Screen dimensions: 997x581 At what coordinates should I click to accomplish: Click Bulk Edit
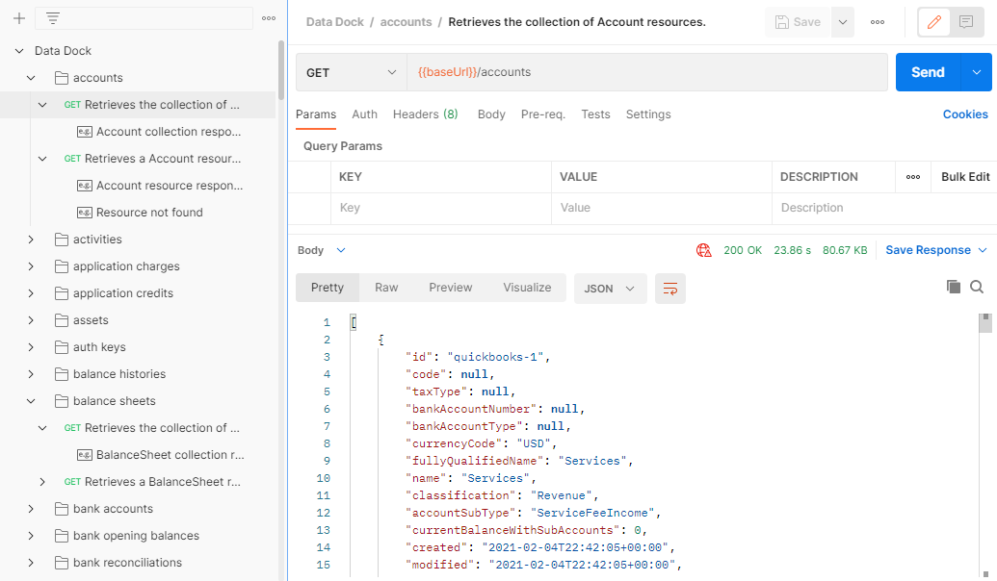[x=965, y=177]
